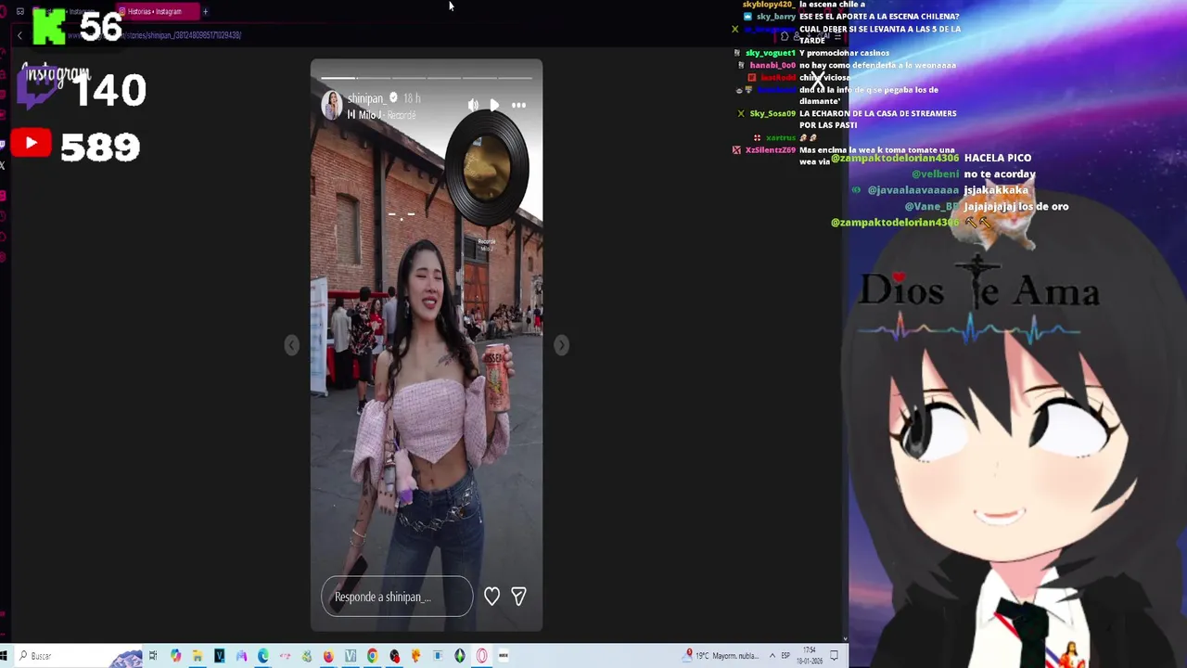This screenshot has height=668, width=1187.
Task: Open Microsoft Edge from the taskbar
Action: [263, 656]
